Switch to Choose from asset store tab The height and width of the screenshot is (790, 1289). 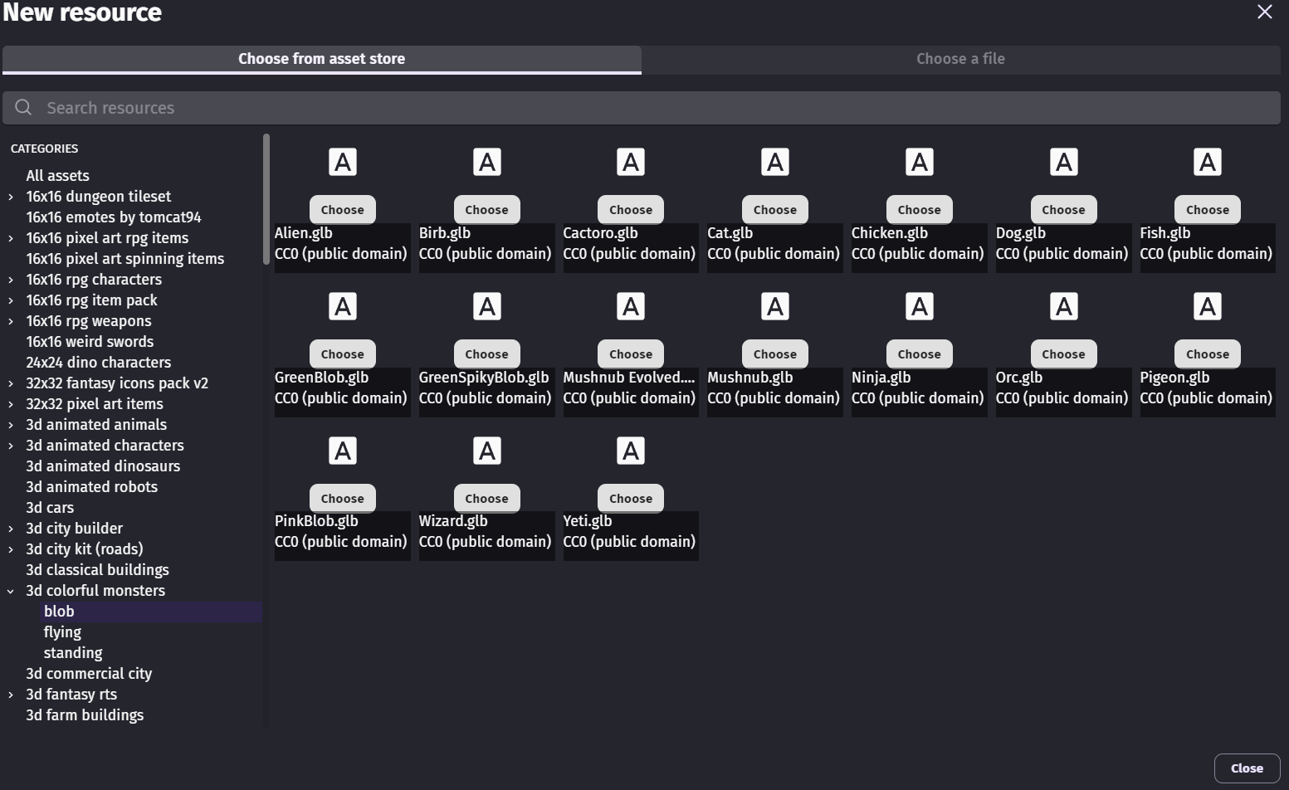click(x=322, y=59)
